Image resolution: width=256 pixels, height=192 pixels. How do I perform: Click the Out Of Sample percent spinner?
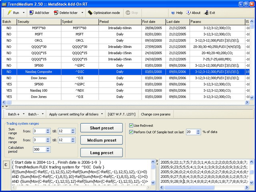198,132
